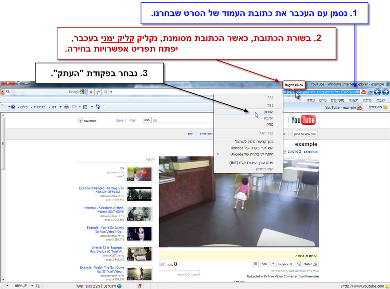Open the תצוגה (View) menu

[x=353, y=100]
